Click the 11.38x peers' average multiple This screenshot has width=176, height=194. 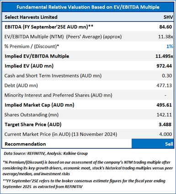pos(165,37)
